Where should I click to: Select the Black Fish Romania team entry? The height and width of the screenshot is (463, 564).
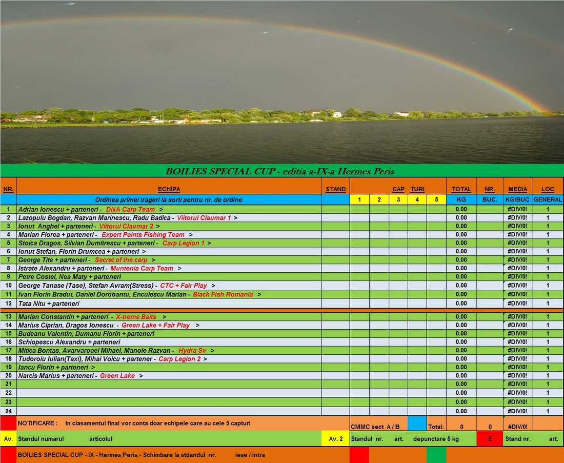click(223, 294)
